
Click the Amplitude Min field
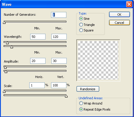[38, 61]
